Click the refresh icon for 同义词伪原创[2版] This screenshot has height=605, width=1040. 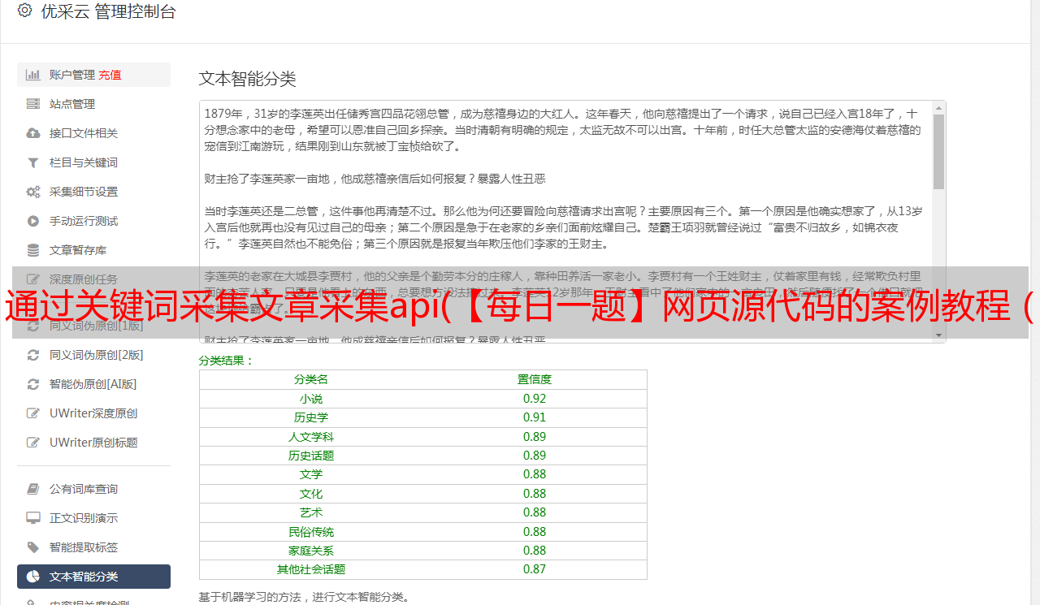33,355
